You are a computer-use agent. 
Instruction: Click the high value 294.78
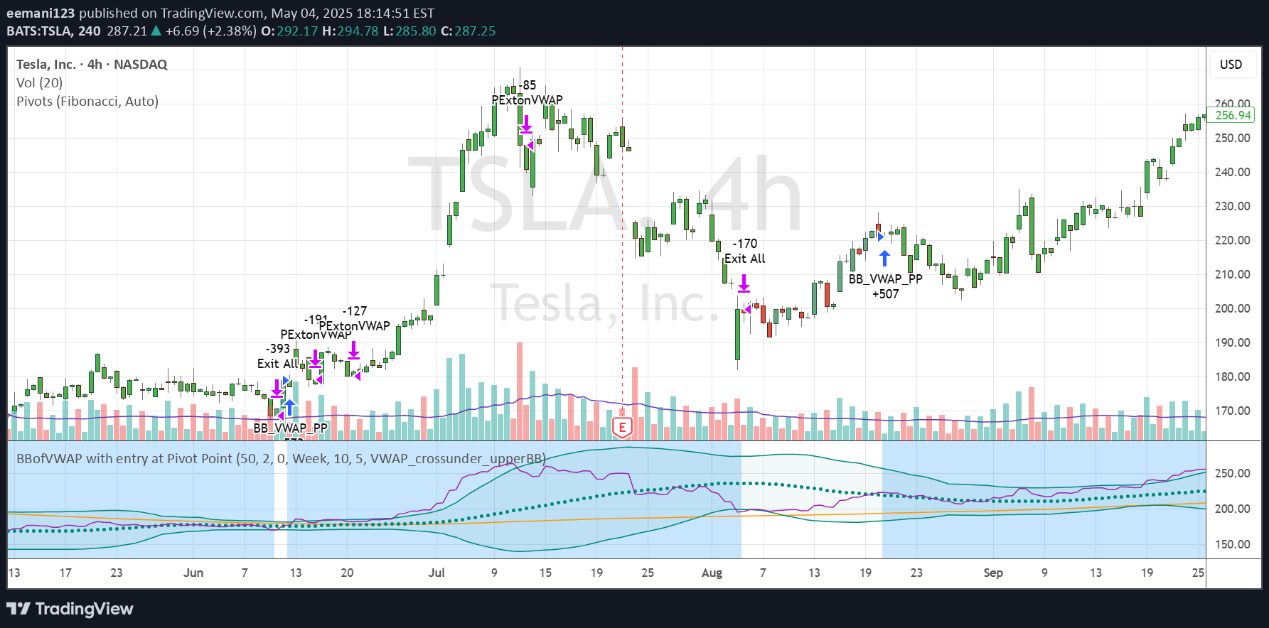(358, 31)
